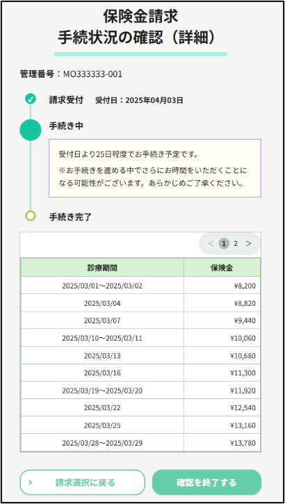Click the hollow circle marker for 手続き完了
Image resolution: width=285 pixels, height=504 pixels.
pos(31,216)
